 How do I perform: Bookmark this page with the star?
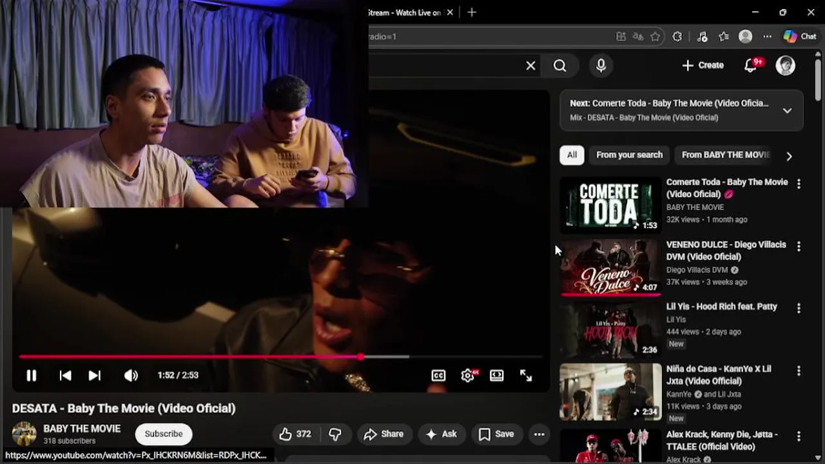(655, 37)
